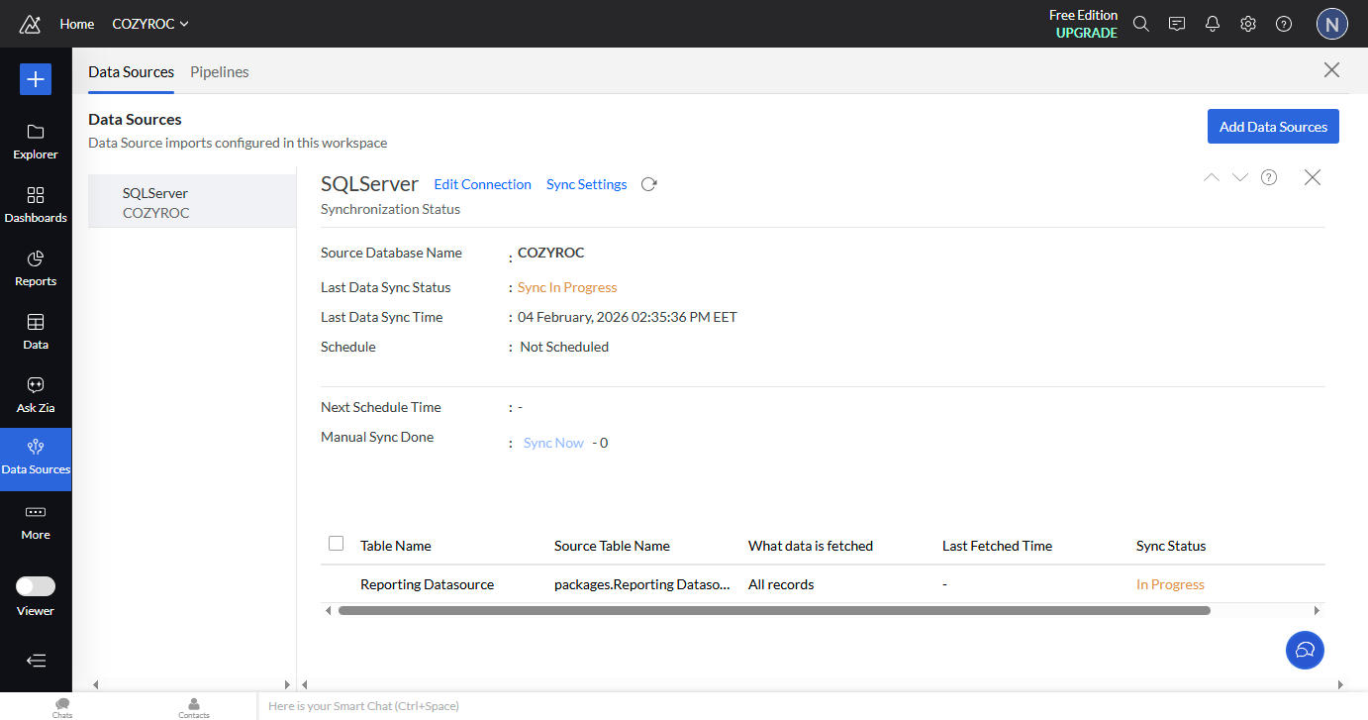The image size is (1368, 720).
Task: Open the settings gear icon
Action: (x=1247, y=24)
